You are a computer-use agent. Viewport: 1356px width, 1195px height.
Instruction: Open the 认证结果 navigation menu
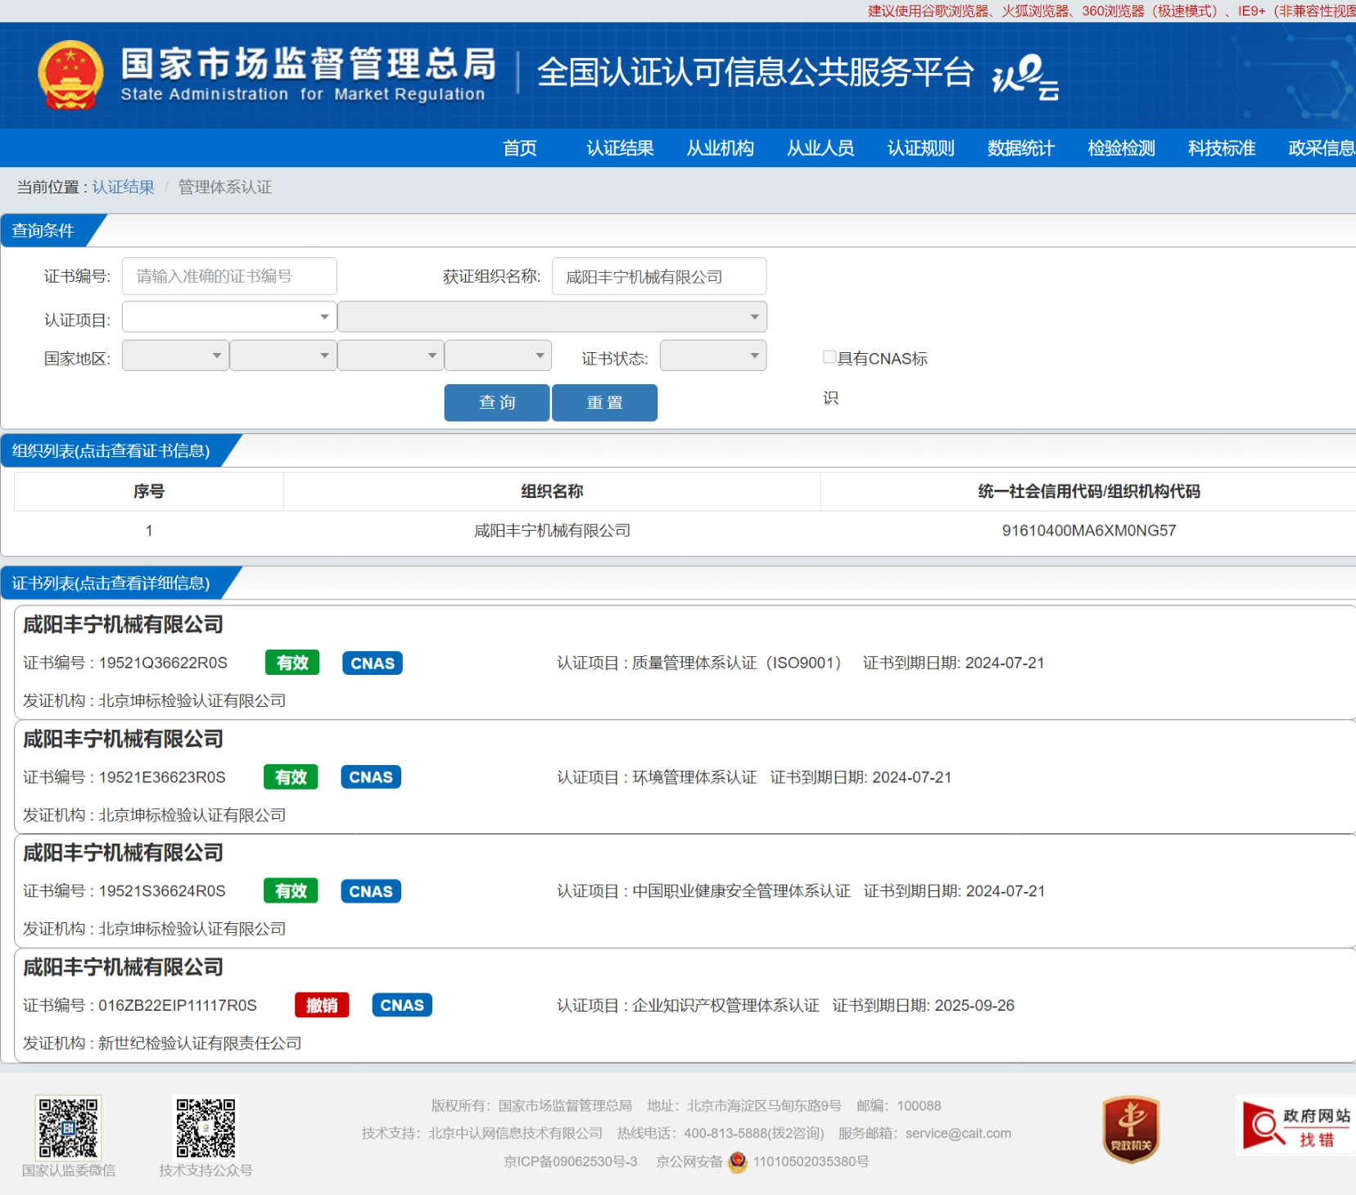(x=620, y=148)
